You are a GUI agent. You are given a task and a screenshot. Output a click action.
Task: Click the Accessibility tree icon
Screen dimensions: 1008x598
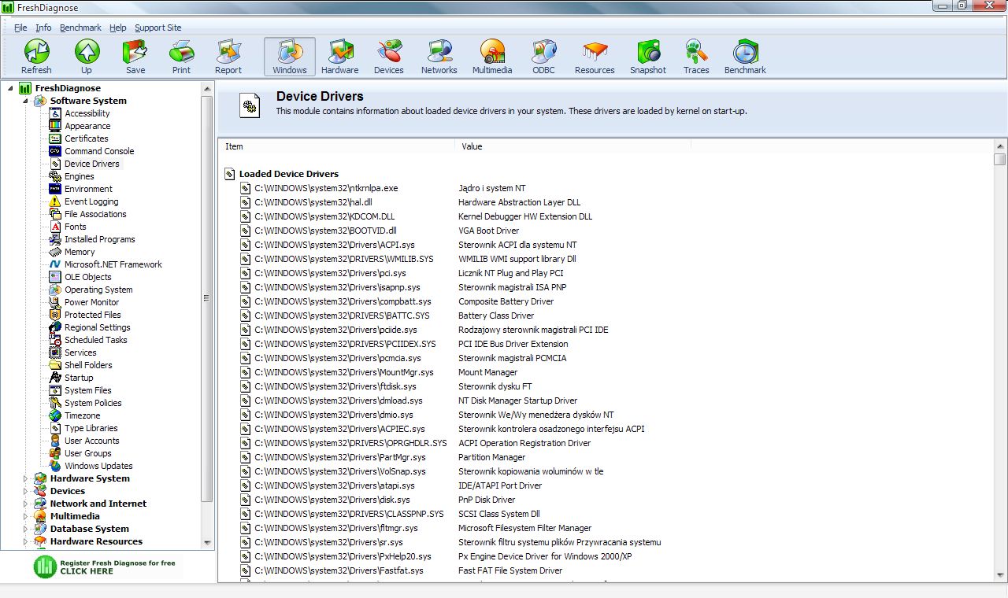55,113
